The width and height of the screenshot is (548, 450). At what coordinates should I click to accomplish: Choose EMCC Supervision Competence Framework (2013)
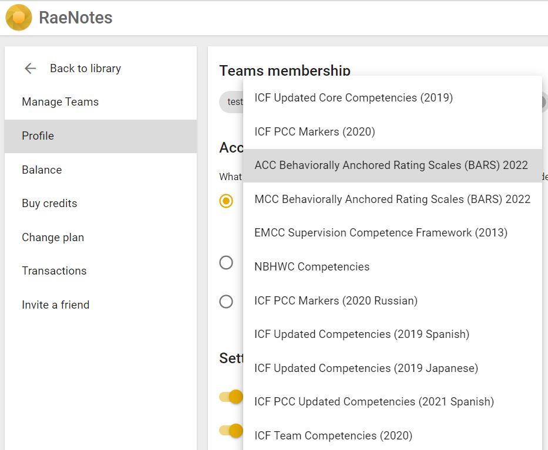click(x=392, y=233)
